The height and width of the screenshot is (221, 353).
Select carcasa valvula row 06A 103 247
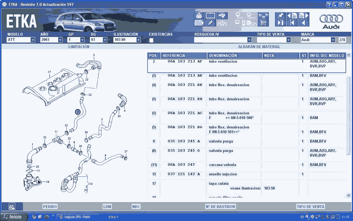[x=247, y=165]
